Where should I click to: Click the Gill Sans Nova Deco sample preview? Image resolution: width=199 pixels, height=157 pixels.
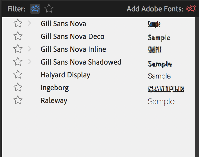159,38
